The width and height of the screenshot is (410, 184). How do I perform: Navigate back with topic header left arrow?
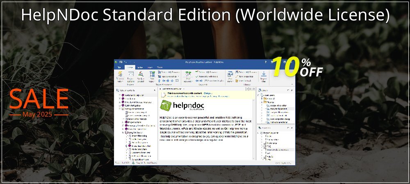coord(250,89)
